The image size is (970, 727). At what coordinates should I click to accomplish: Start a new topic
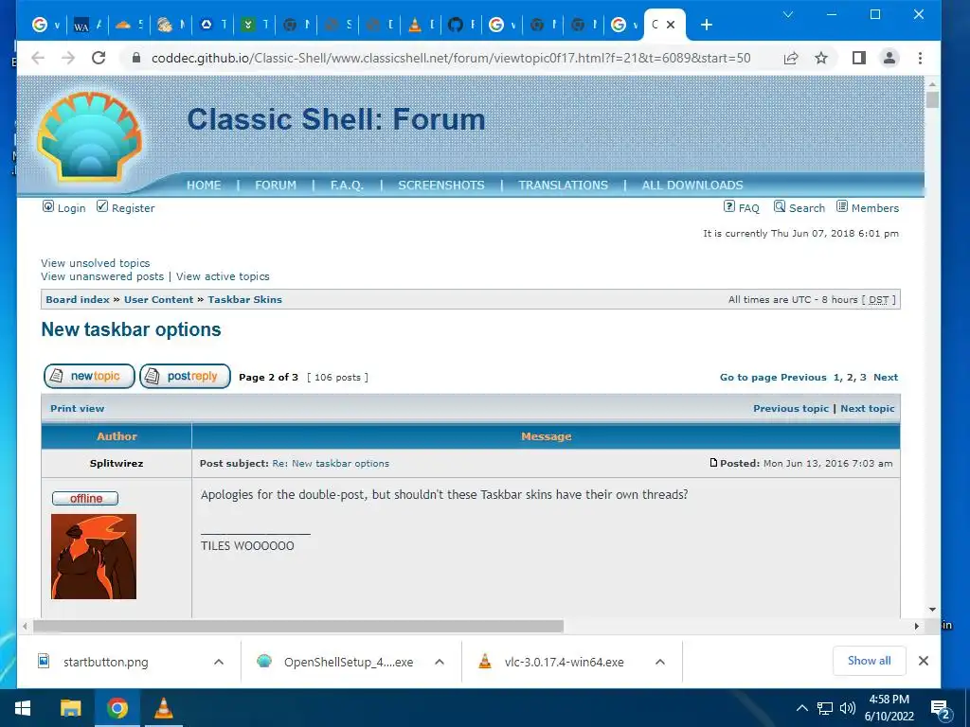click(x=89, y=376)
